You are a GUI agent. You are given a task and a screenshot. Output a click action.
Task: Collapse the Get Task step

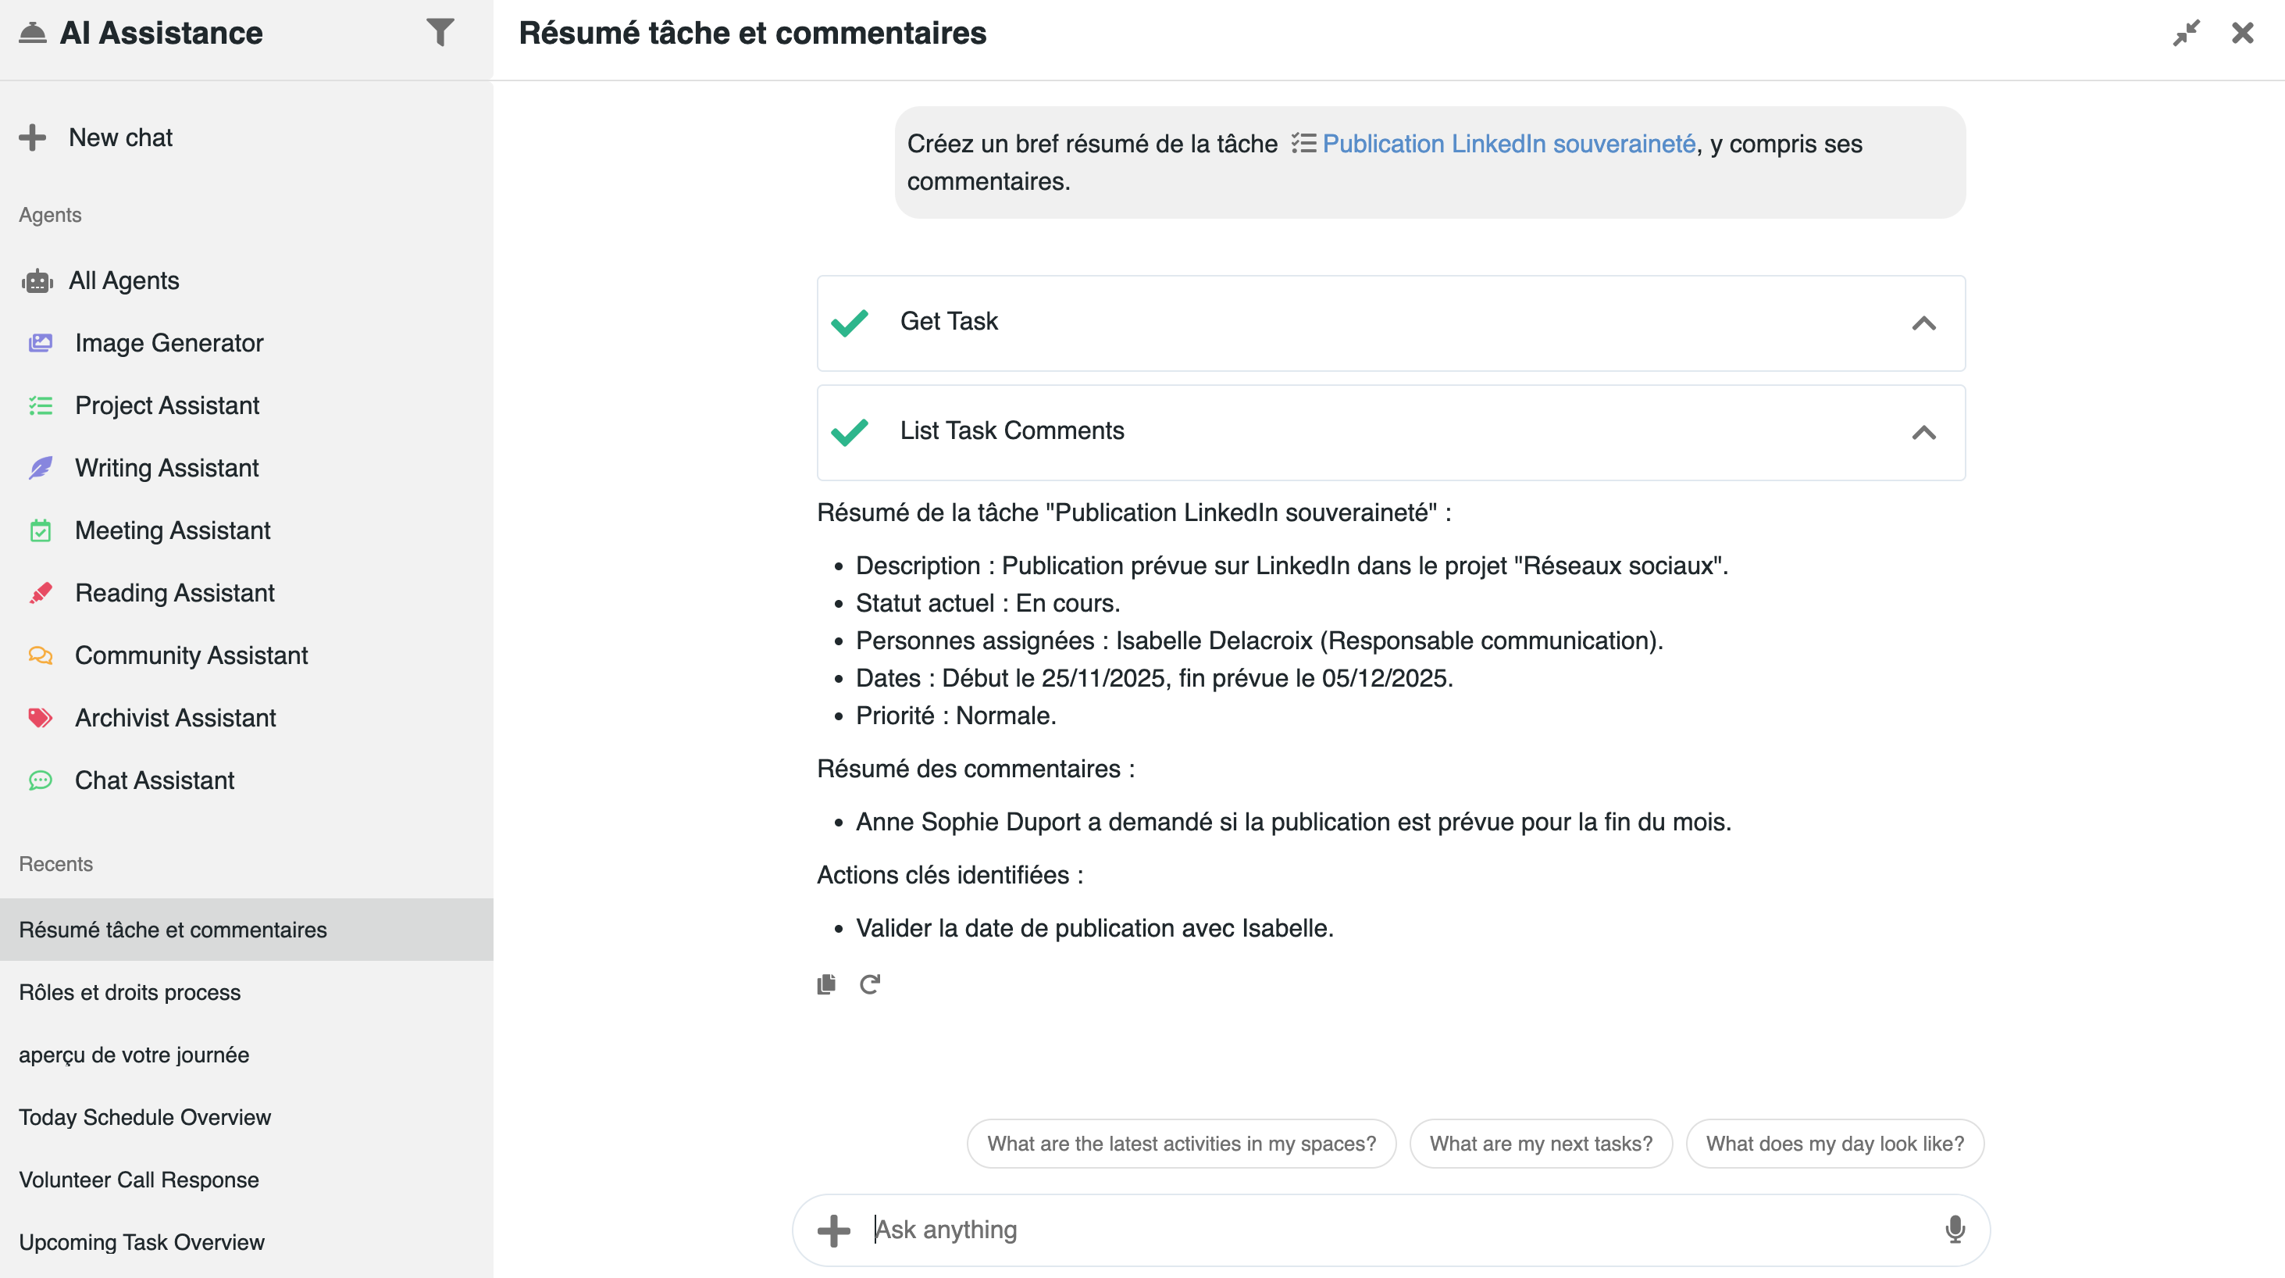pyautogui.click(x=1923, y=323)
